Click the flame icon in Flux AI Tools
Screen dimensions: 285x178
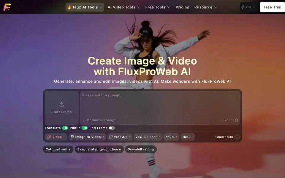(x=69, y=7)
